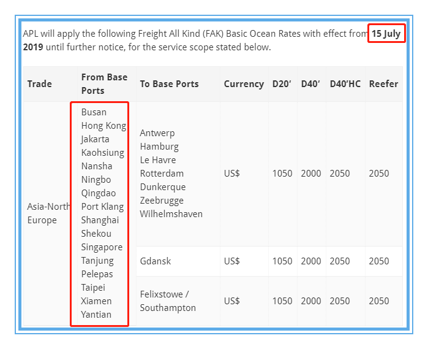Screen dimensions: 428x349
Task: Select Yantian at the bottom of the ports list
Action: pos(96,315)
